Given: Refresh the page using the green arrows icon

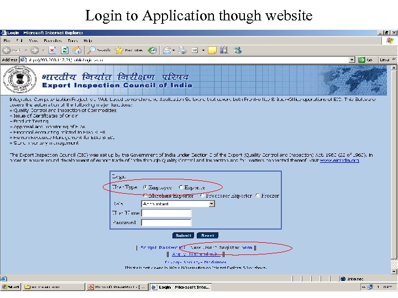Looking at the screenshot, I should [x=65, y=50].
